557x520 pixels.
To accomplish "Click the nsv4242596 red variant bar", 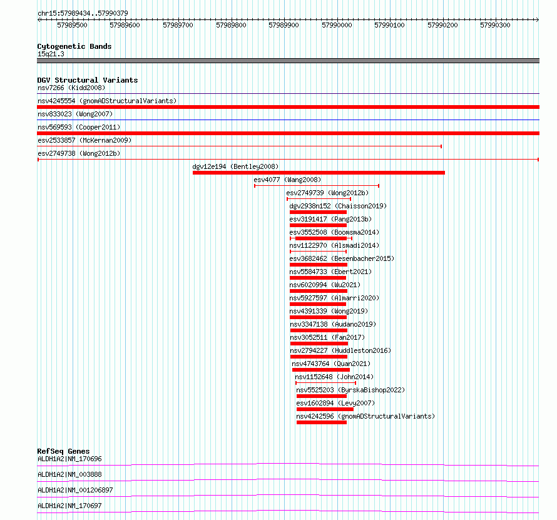I will [322, 422].
